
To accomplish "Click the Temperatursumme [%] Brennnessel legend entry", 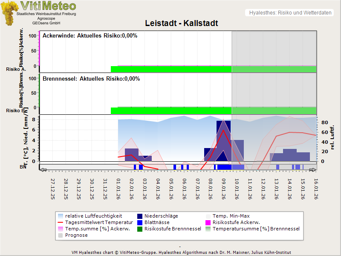I will coord(256,229).
